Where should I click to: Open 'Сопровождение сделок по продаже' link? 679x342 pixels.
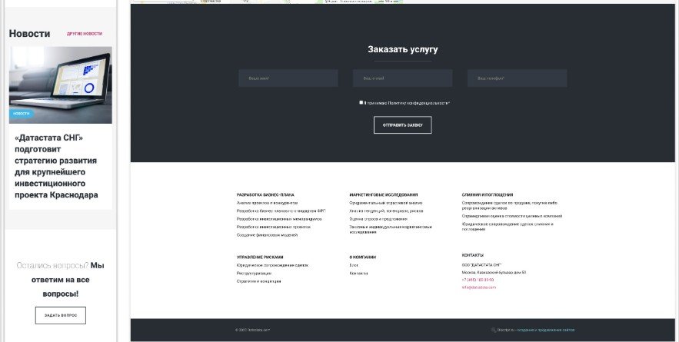(x=509, y=205)
